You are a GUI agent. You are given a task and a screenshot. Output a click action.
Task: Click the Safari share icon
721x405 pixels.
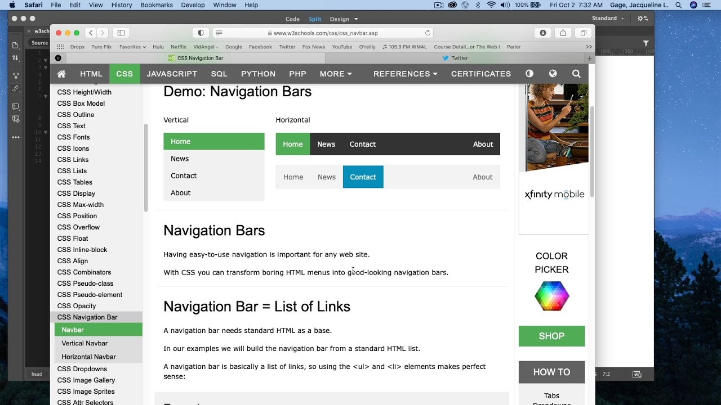(563, 33)
